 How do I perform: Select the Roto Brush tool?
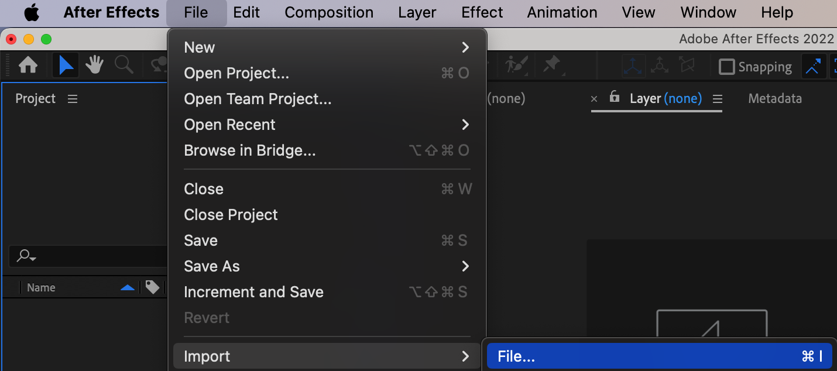(517, 65)
